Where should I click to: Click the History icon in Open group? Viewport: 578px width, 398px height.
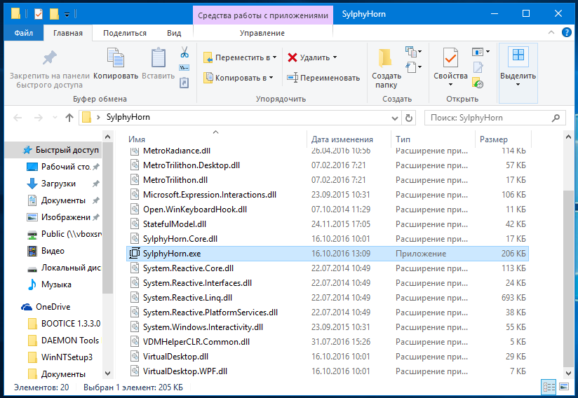coord(478,83)
